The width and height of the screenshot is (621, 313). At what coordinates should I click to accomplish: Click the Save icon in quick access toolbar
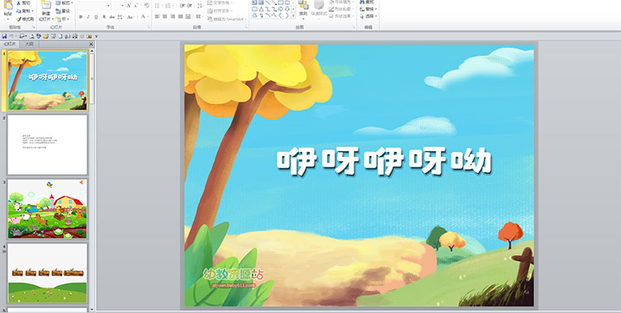pyautogui.click(x=4, y=36)
